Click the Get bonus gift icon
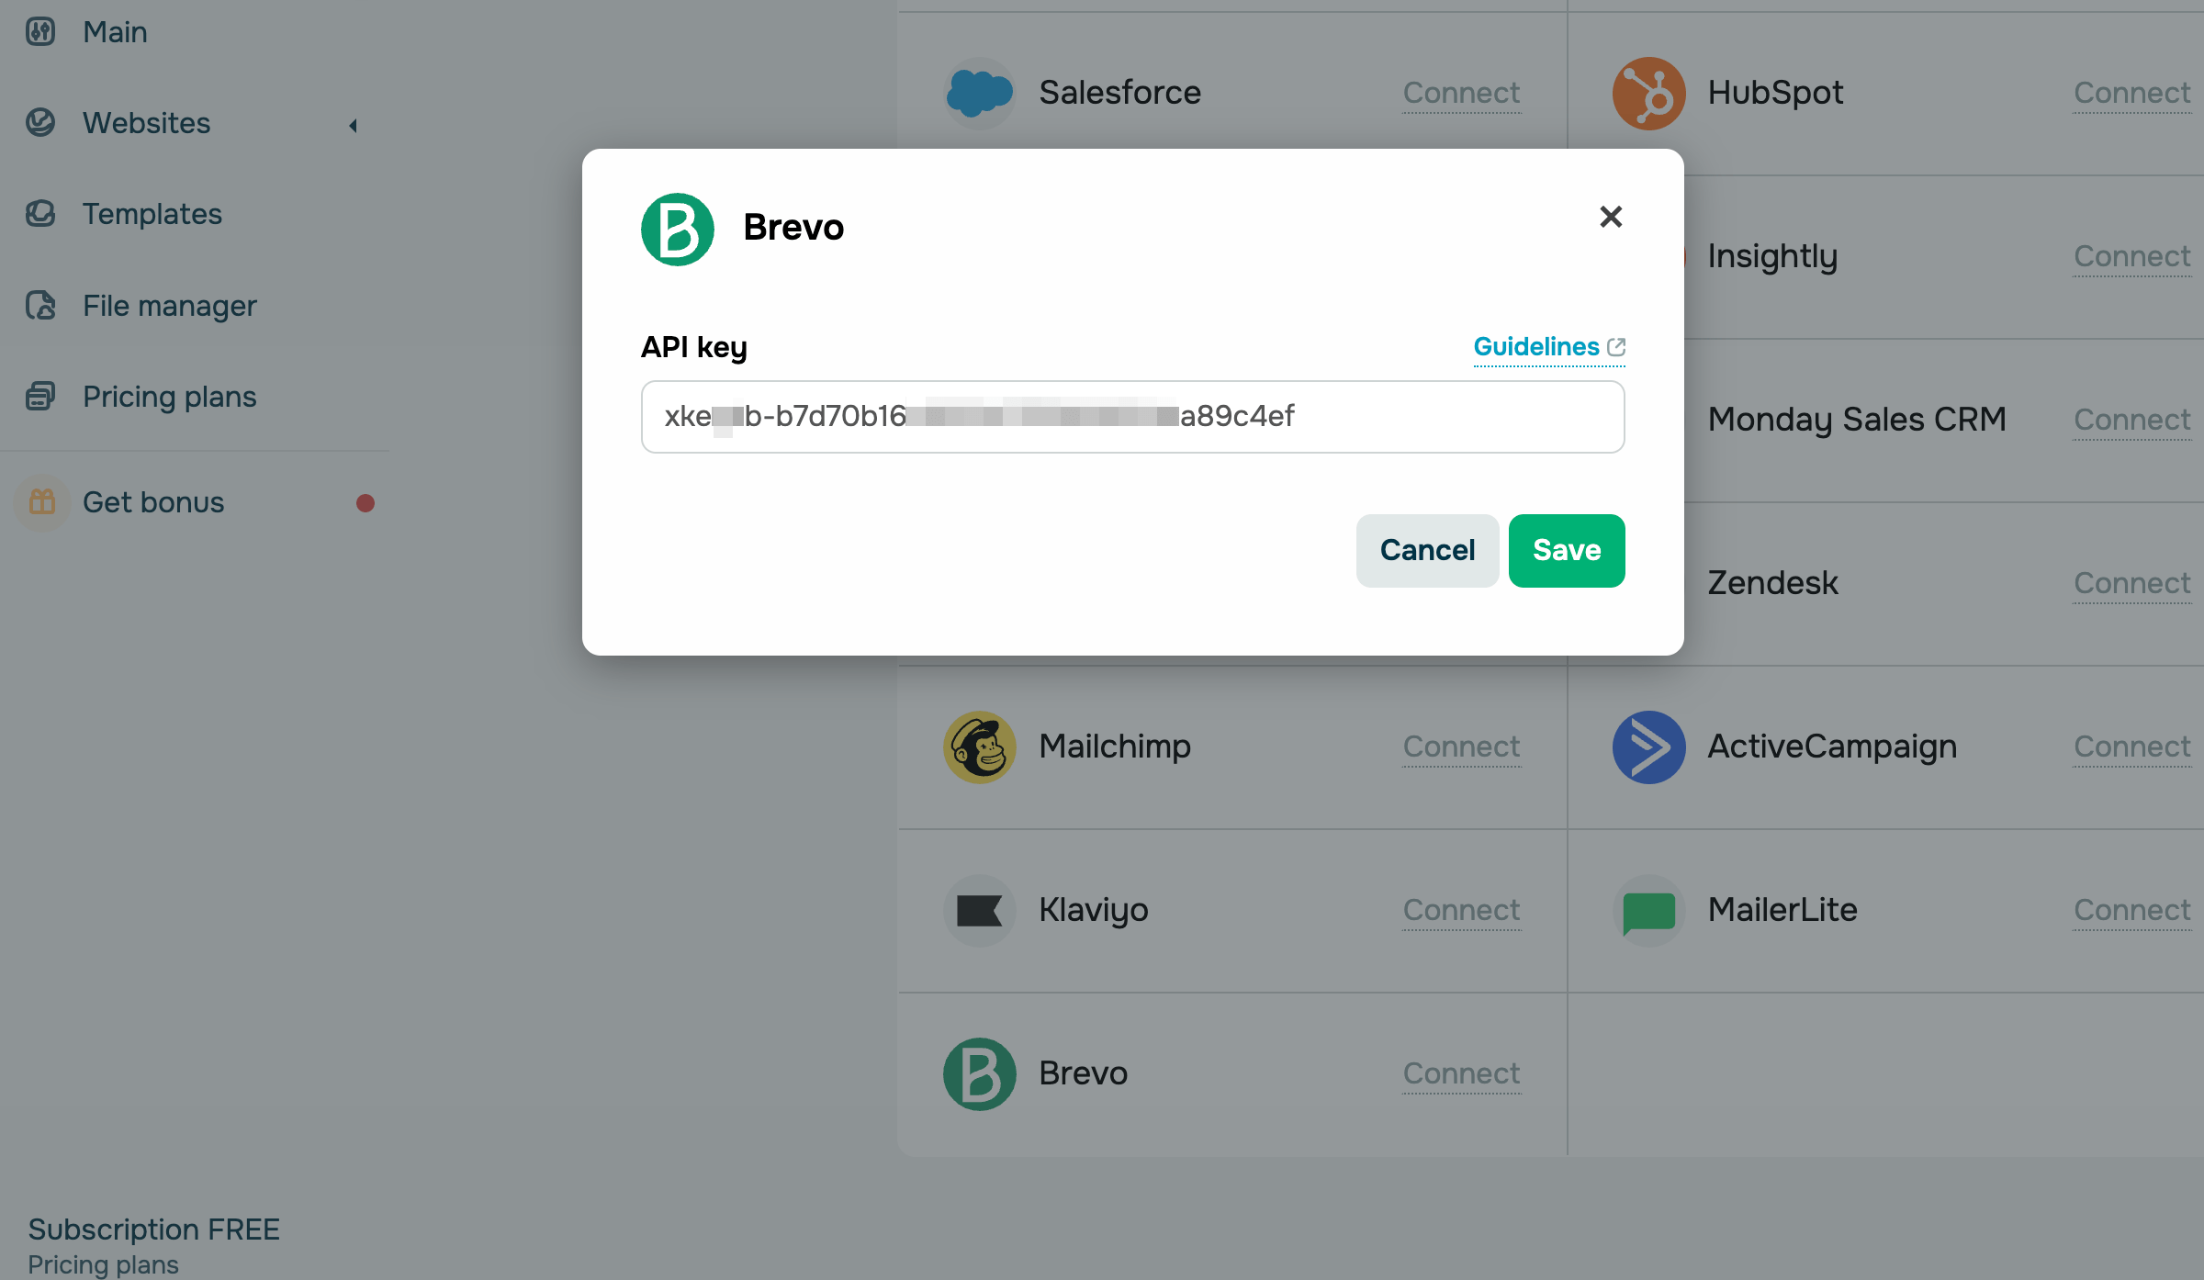The image size is (2204, 1280). click(x=42, y=502)
